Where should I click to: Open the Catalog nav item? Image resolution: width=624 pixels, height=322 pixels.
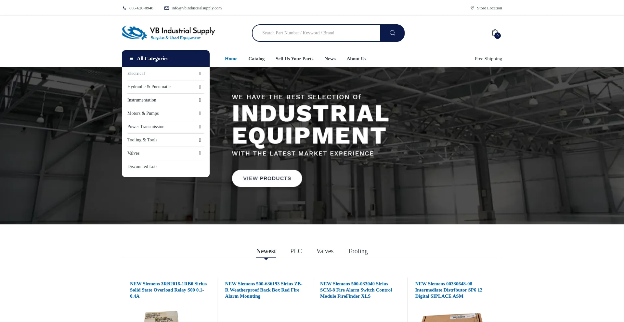(256, 59)
